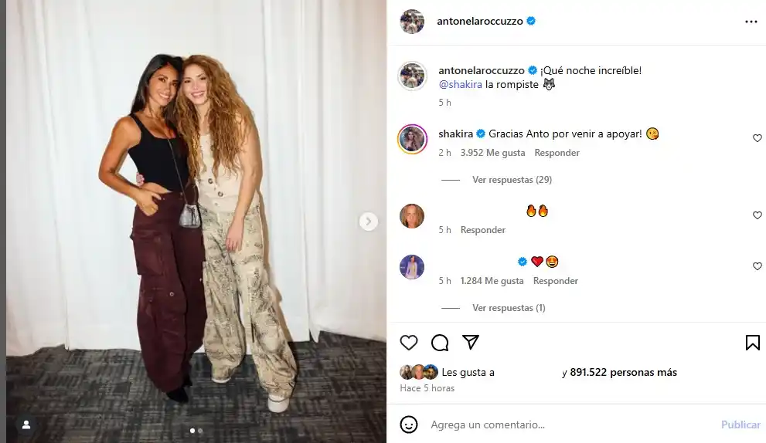This screenshot has width=766, height=443.
Task: Like the fire emoji comment
Action: tap(757, 215)
